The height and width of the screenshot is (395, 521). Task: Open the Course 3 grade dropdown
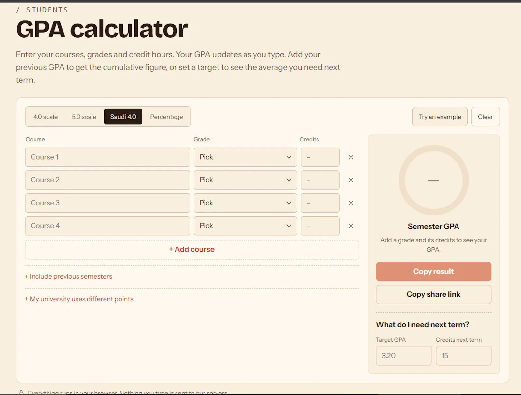coord(245,203)
